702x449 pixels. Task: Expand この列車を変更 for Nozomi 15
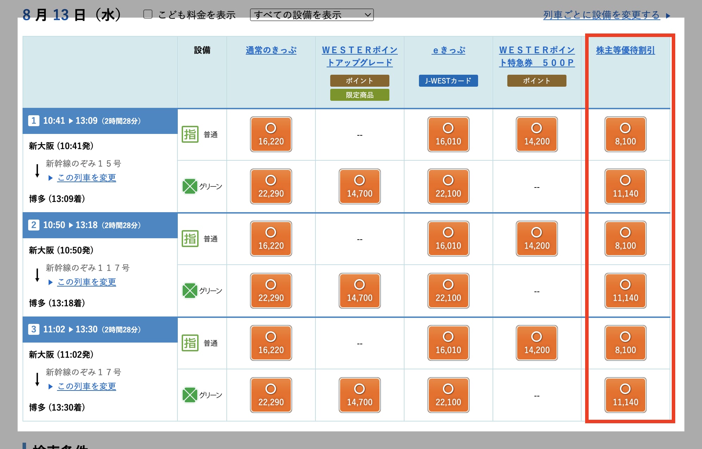[x=87, y=178]
